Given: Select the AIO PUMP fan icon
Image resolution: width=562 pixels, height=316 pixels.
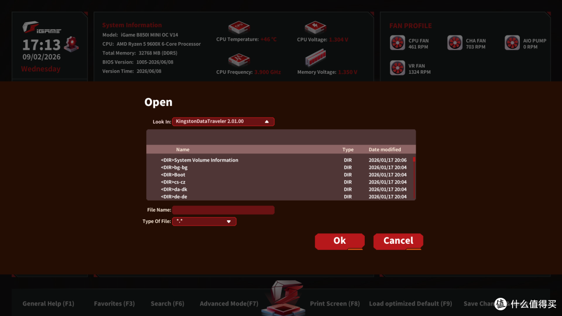Looking at the screenshot, I should point(512,43).
